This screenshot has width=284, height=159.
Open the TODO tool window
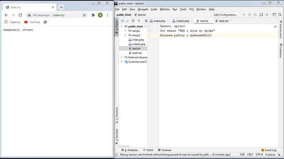[x=148, y=150]
